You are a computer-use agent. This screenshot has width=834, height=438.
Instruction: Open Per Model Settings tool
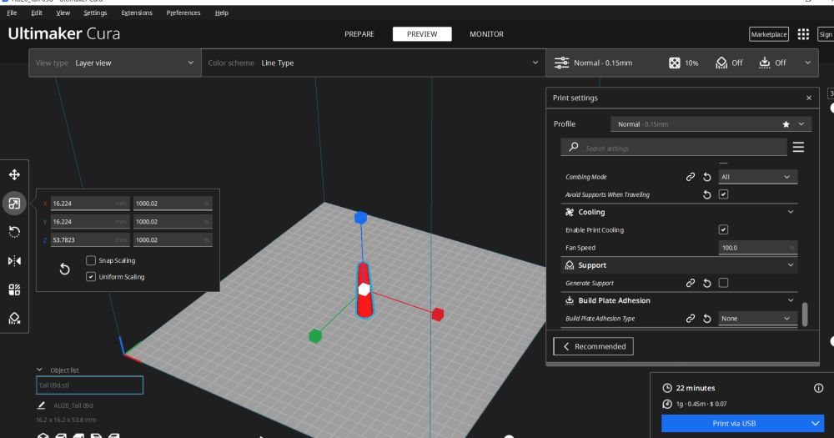click(14, 289)
